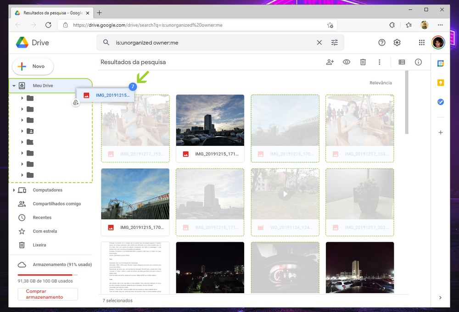Clear the search query with X
This screenshot has width=459, height=312.
pos(319,43)
